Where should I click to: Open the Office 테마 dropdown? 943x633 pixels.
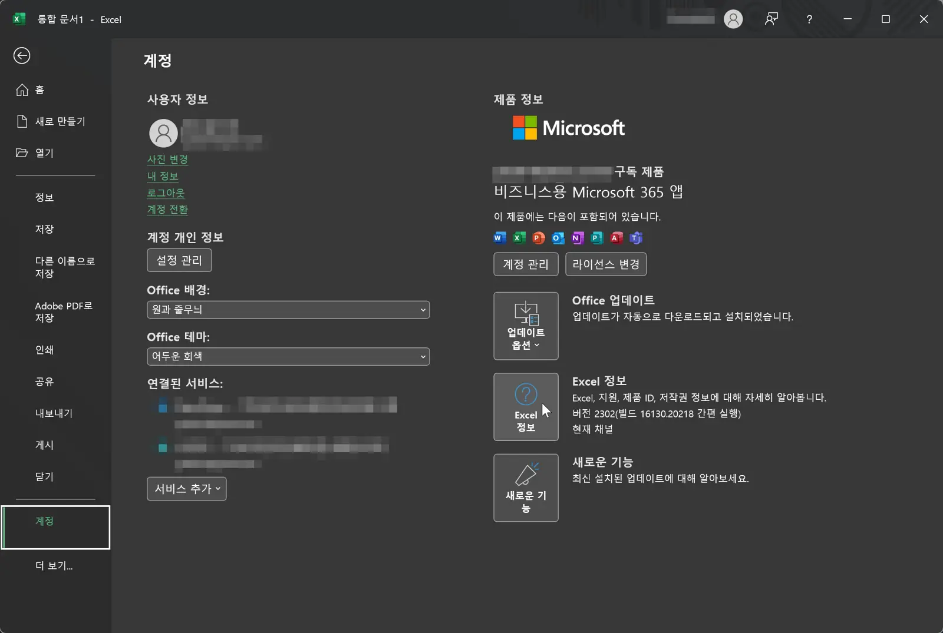288,357
